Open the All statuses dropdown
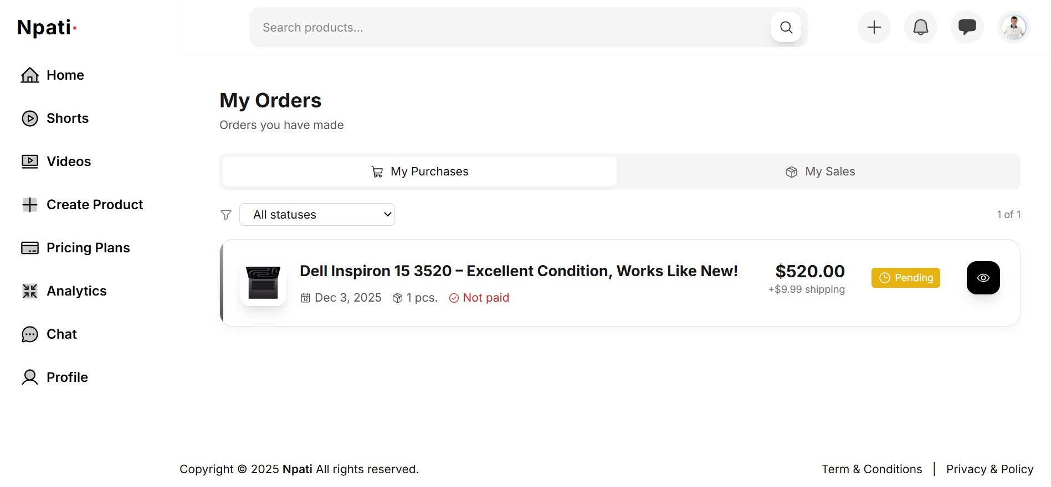 coord(317,214)
